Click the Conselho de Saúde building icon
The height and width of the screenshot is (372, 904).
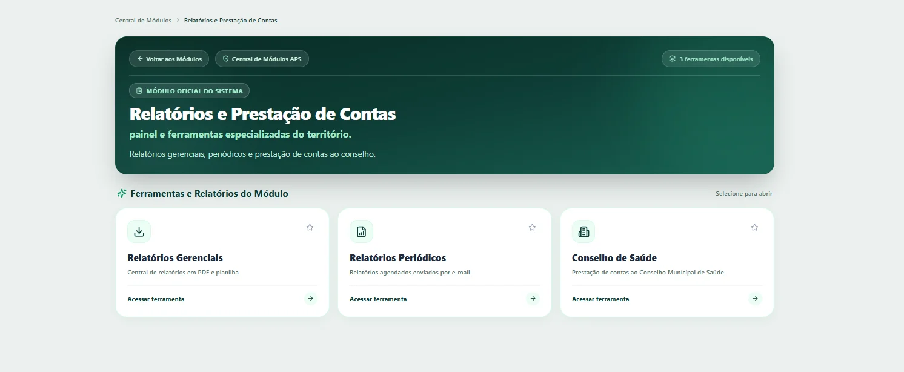point(583,231)
